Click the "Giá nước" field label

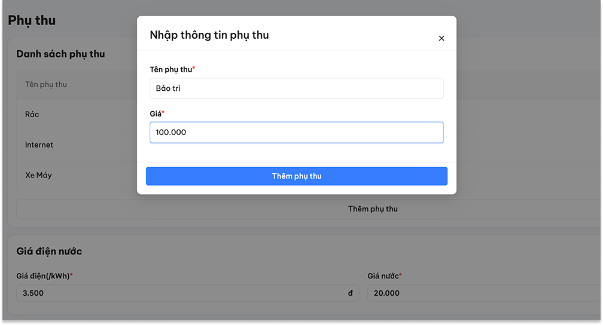point(383,276)
